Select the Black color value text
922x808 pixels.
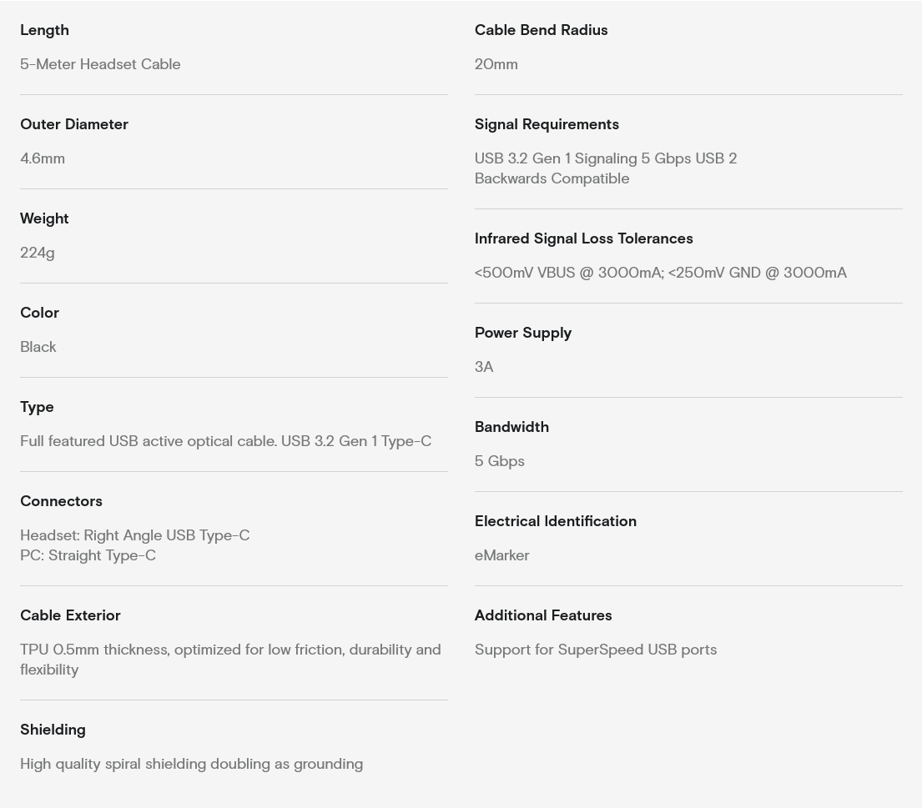click(x=38, y=347)
